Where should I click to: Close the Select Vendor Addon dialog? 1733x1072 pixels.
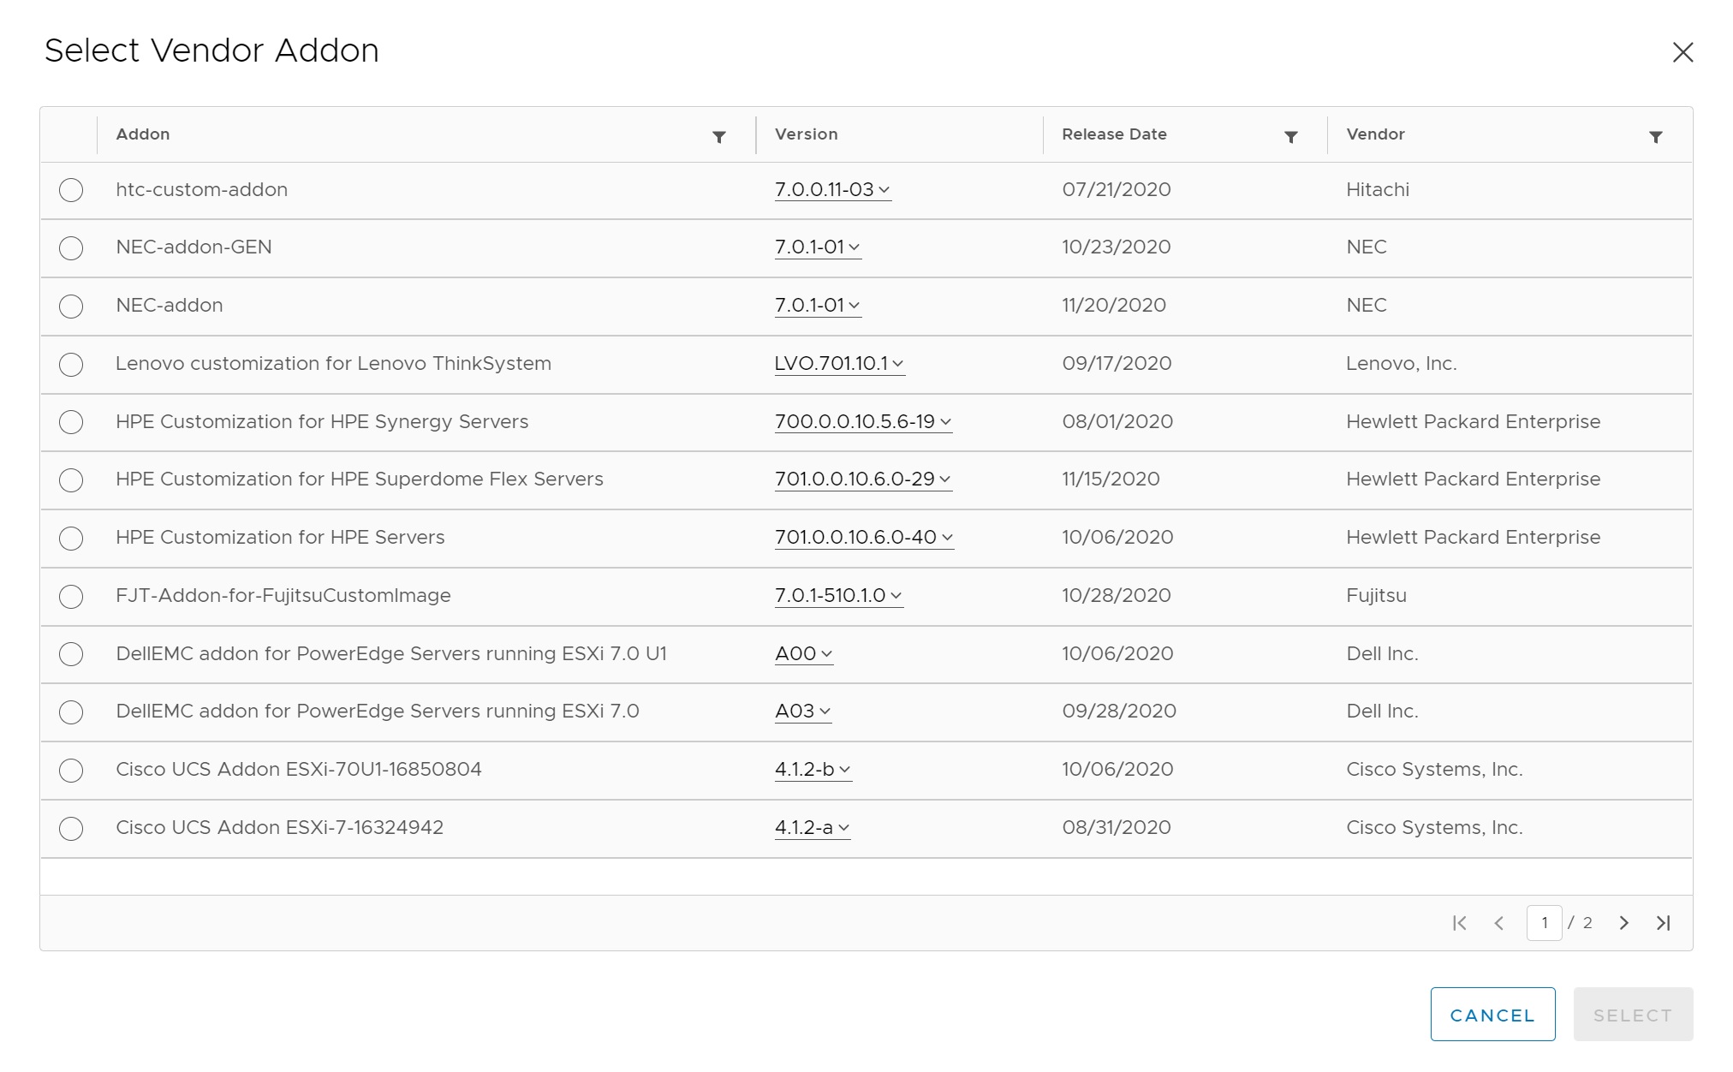(x=1682, y=52)
